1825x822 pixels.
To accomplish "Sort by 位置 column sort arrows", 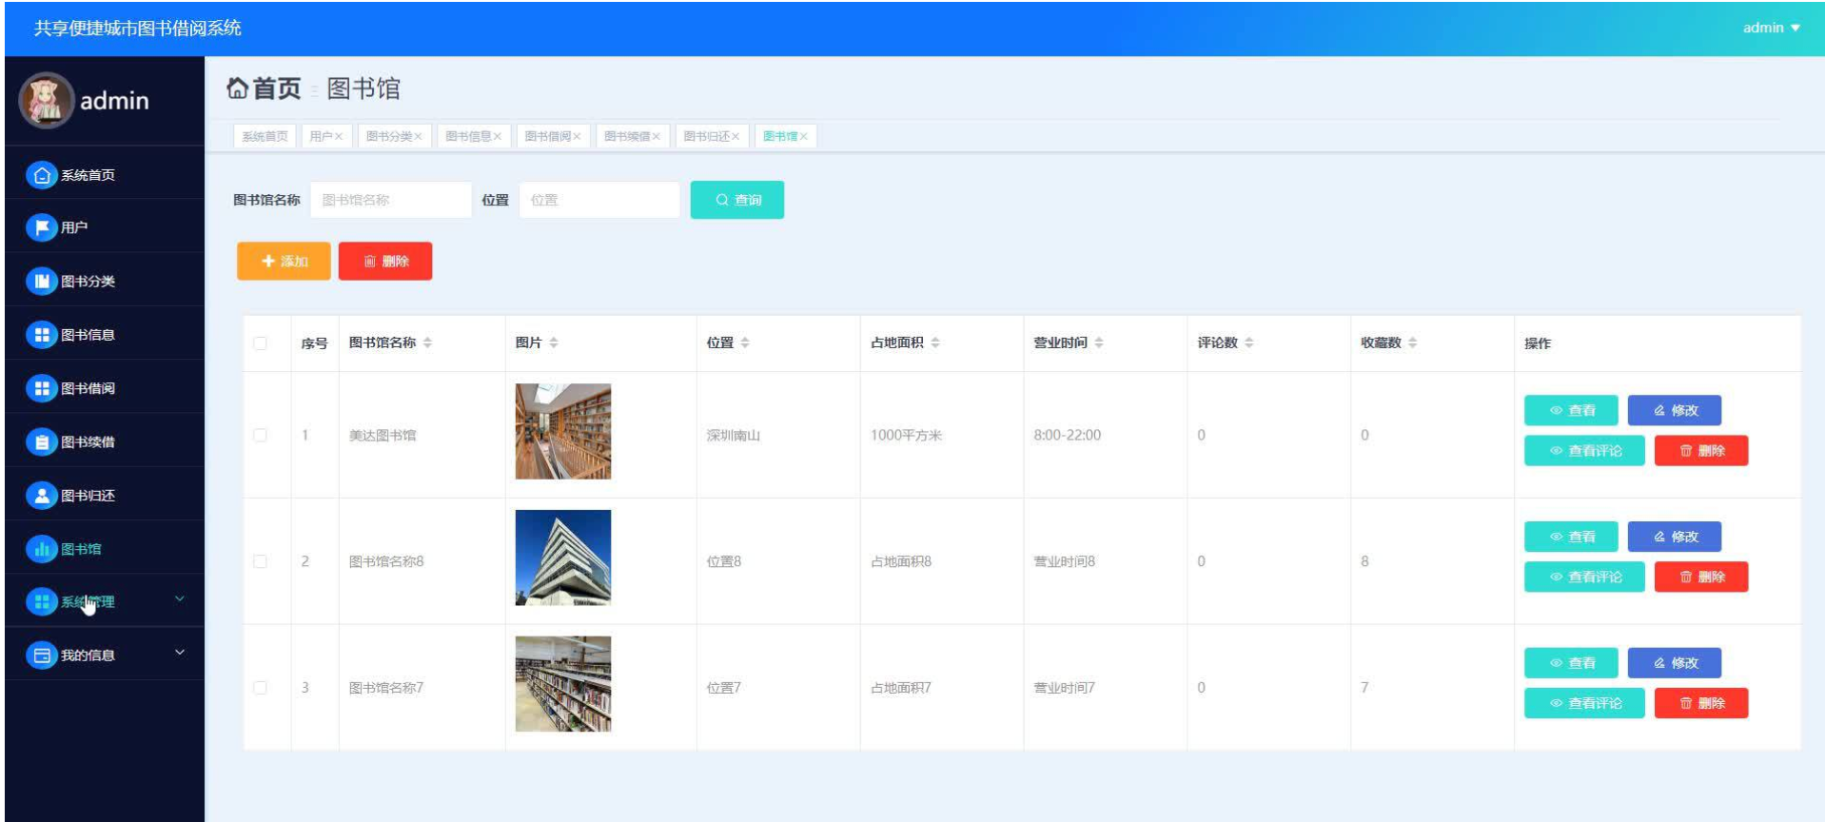I will [744, 342].
